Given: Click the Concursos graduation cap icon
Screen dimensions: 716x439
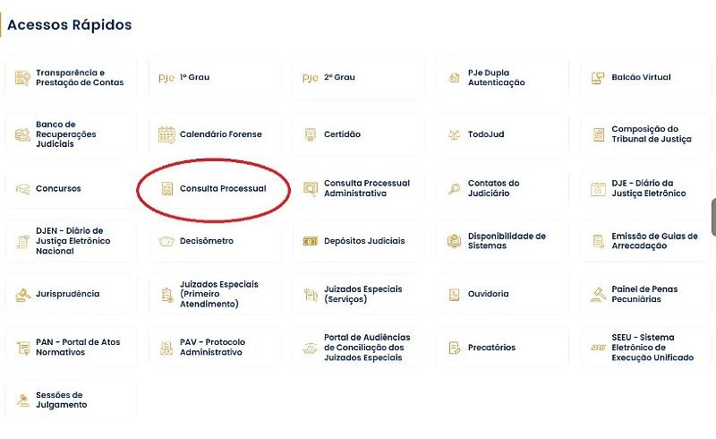Looking at the screenshot, I should [x=22, y=189].
